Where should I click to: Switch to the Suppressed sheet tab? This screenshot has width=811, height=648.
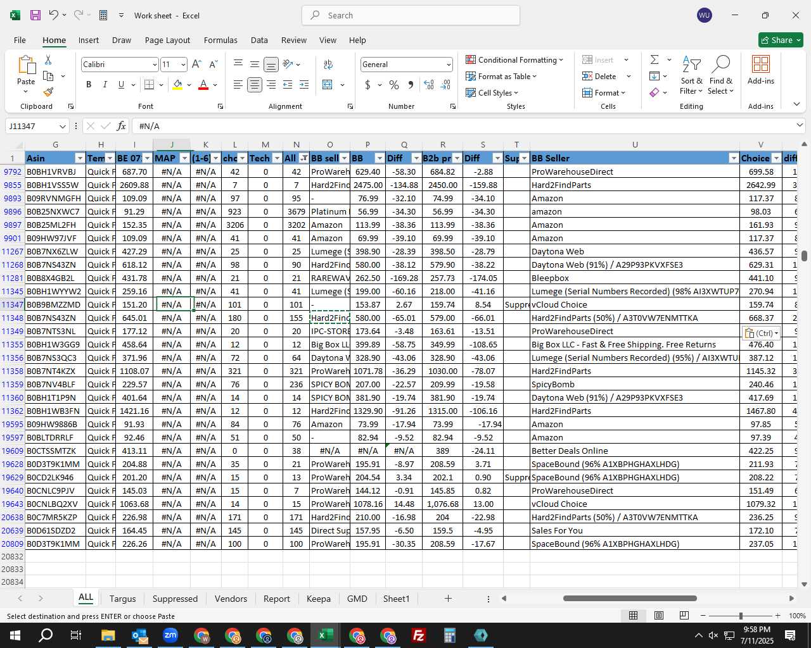point(175,599)
